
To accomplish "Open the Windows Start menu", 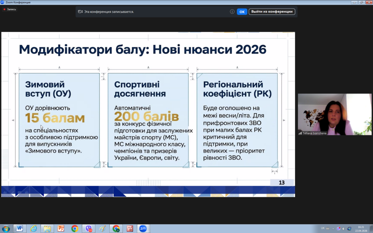I will (x=6, y=229).
